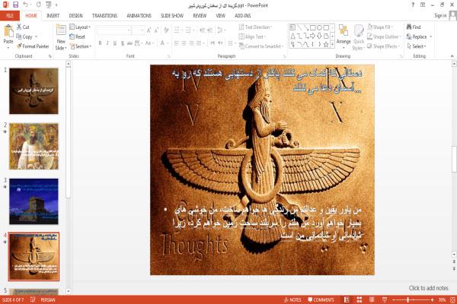Save the presentation from Quick Access Toolbar
Image resolution: width=457 pixels, height=304 pixels.
[x=15, y=5]
